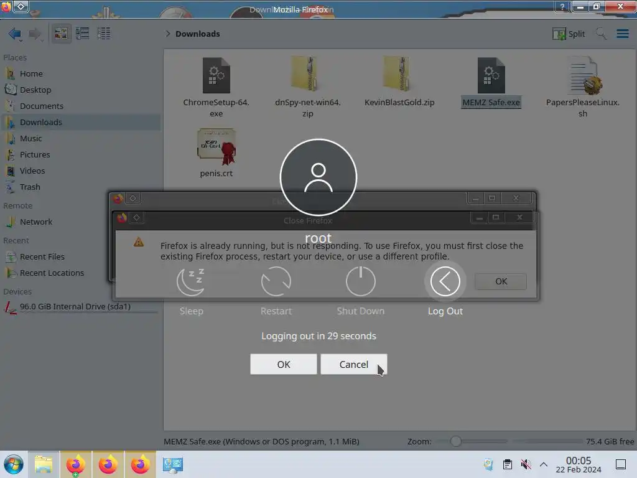Confirm logout with the white OK button
Image resolution: width=637 pixels, height=478 pixels.
[x=284, y=364]
